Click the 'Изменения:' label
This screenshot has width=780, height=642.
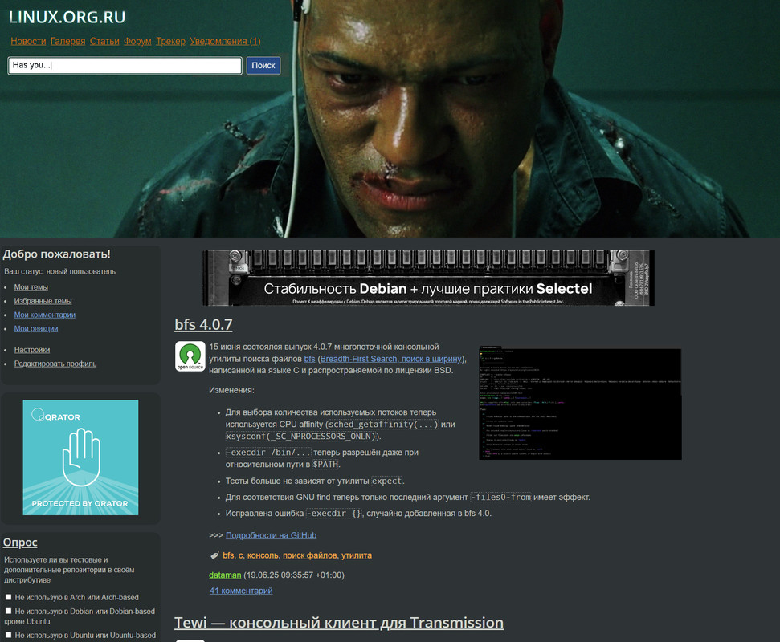231,391
